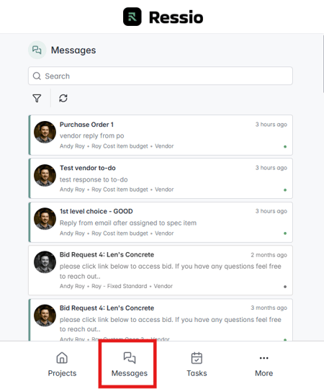Open the Test vendor to-do message
The width and height of the screenshot is (324, 389).
click(x=161, y=179)
